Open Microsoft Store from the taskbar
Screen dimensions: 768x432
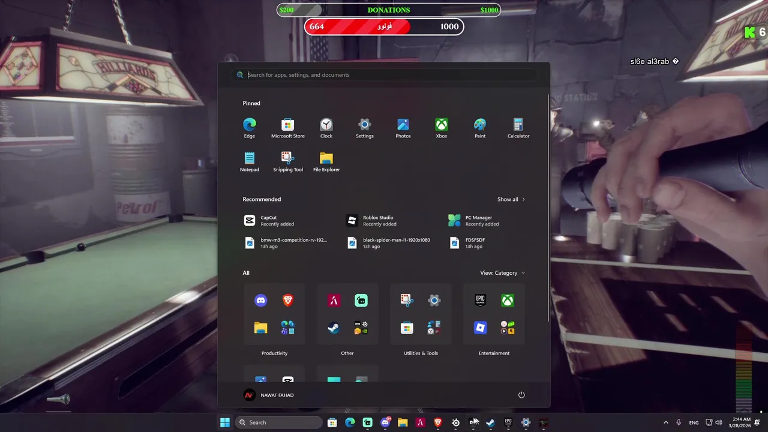coord(332,422)
